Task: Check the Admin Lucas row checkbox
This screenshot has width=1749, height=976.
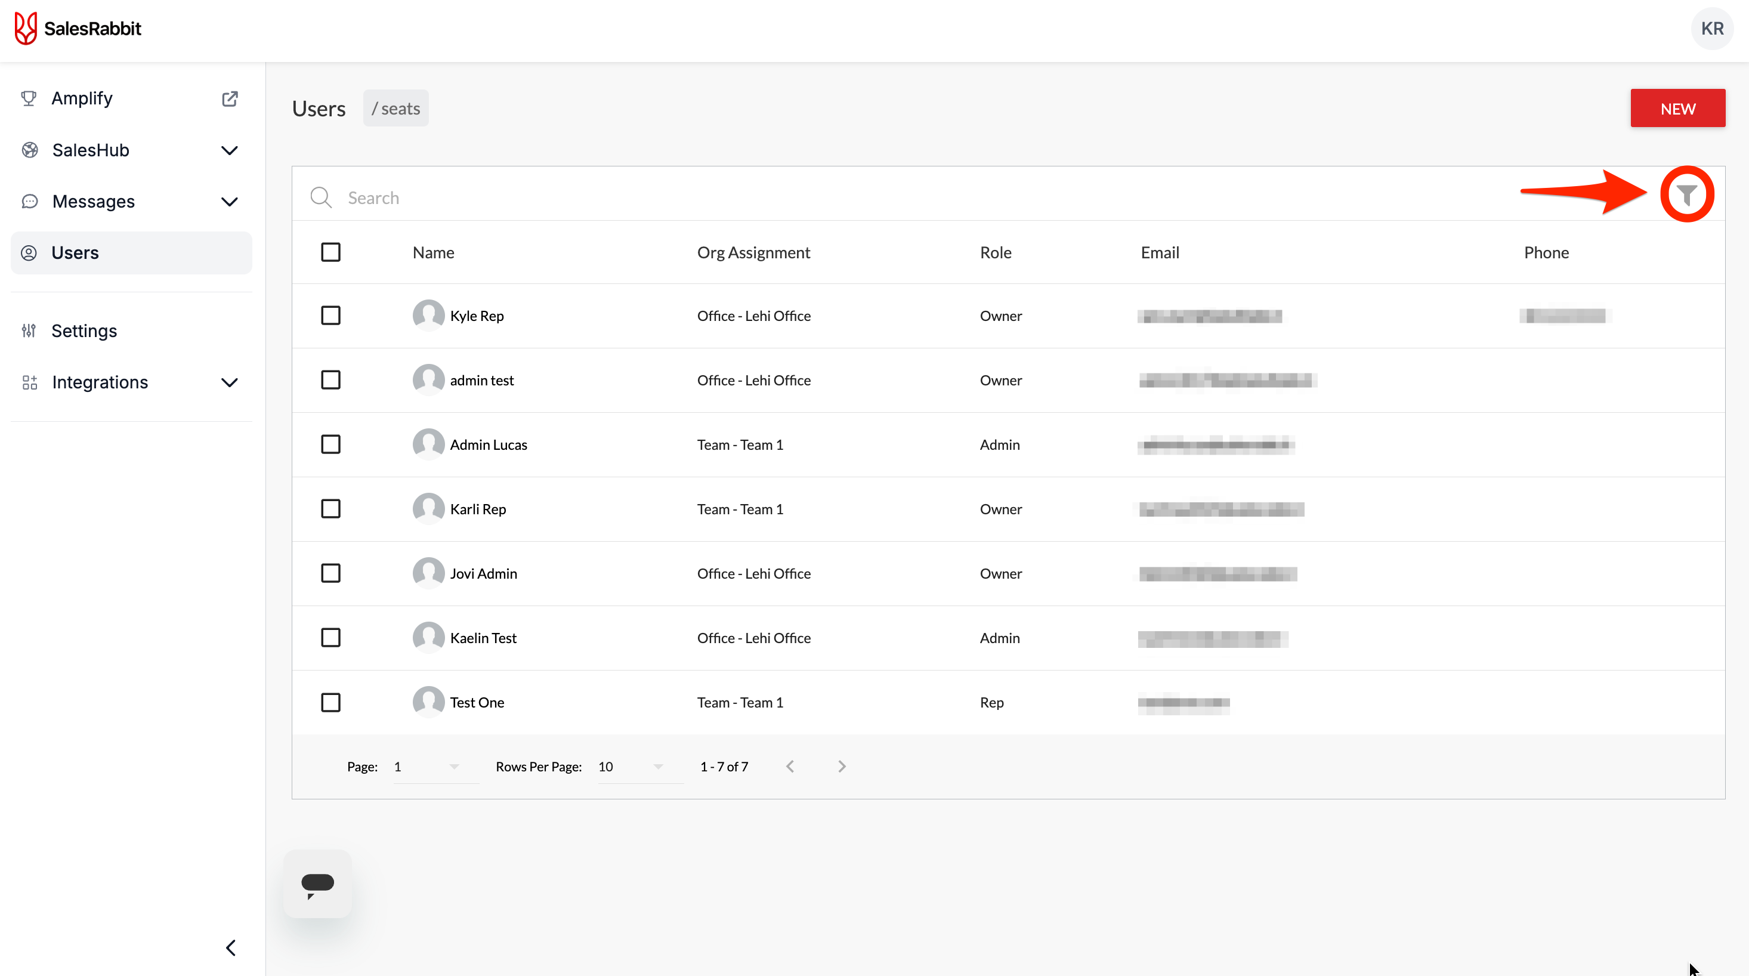Action: coord(330,444)
